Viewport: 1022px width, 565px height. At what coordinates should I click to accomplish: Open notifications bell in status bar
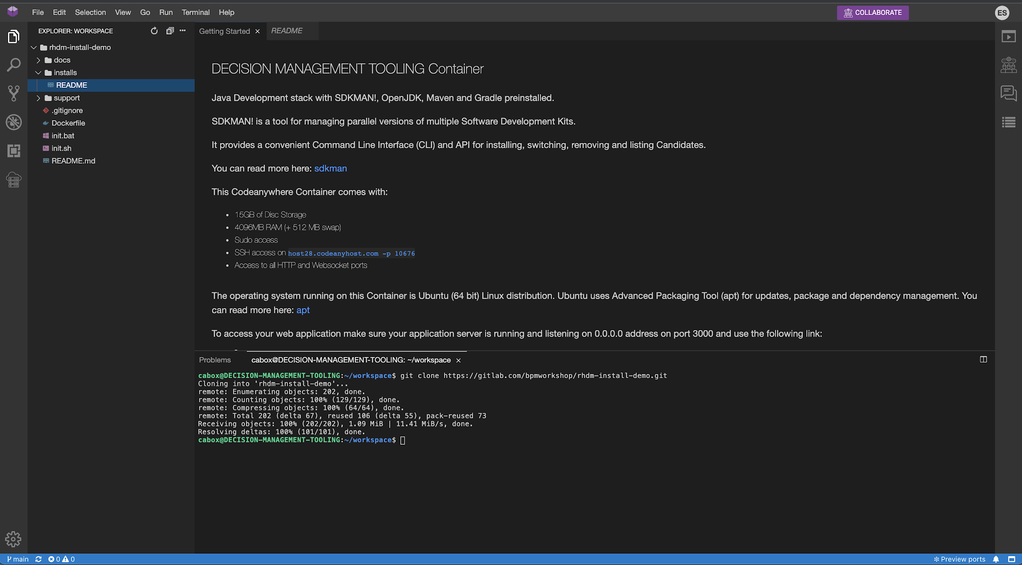(996, 560)
